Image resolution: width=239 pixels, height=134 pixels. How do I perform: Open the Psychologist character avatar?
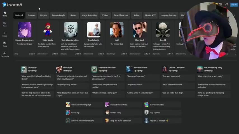pyautogui.click(x=93, y=30)
